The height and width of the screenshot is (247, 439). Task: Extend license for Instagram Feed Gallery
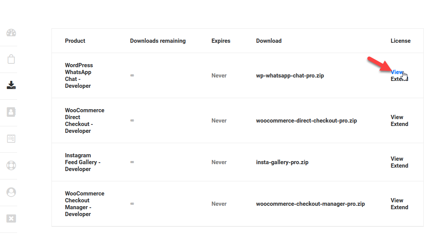(399, 166)
